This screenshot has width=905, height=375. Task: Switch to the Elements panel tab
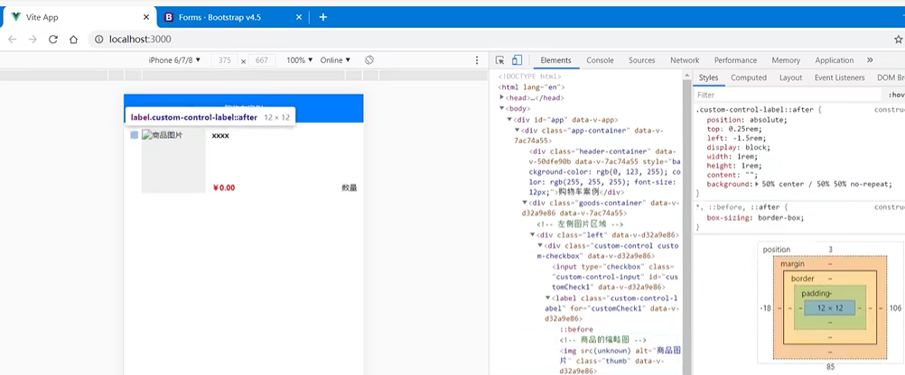tap(555, 59)
